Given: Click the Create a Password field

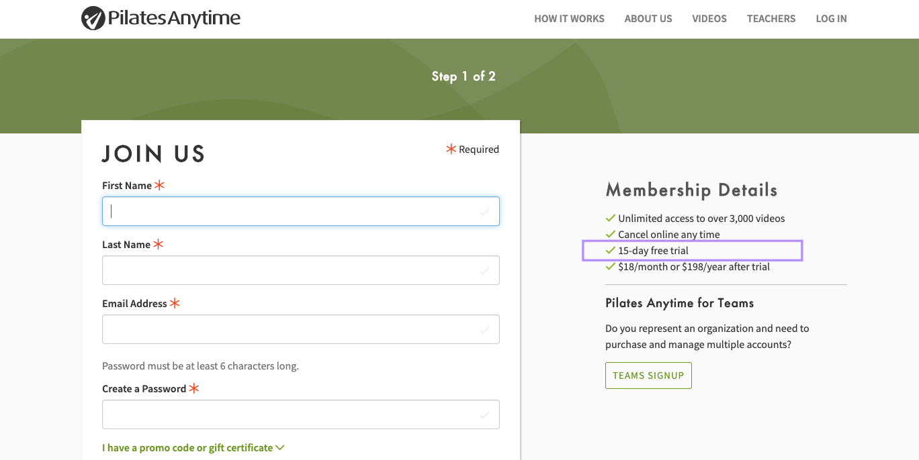Looking at the screenshot, I should [300, 414].
